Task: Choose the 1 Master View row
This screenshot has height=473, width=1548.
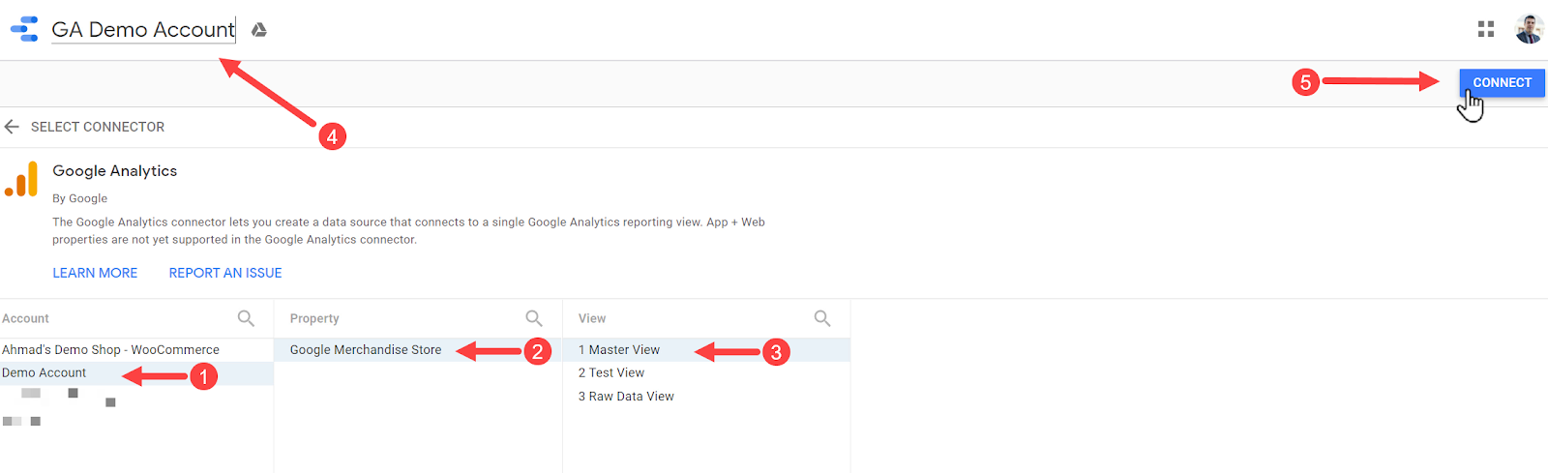Action: [706, 350]
